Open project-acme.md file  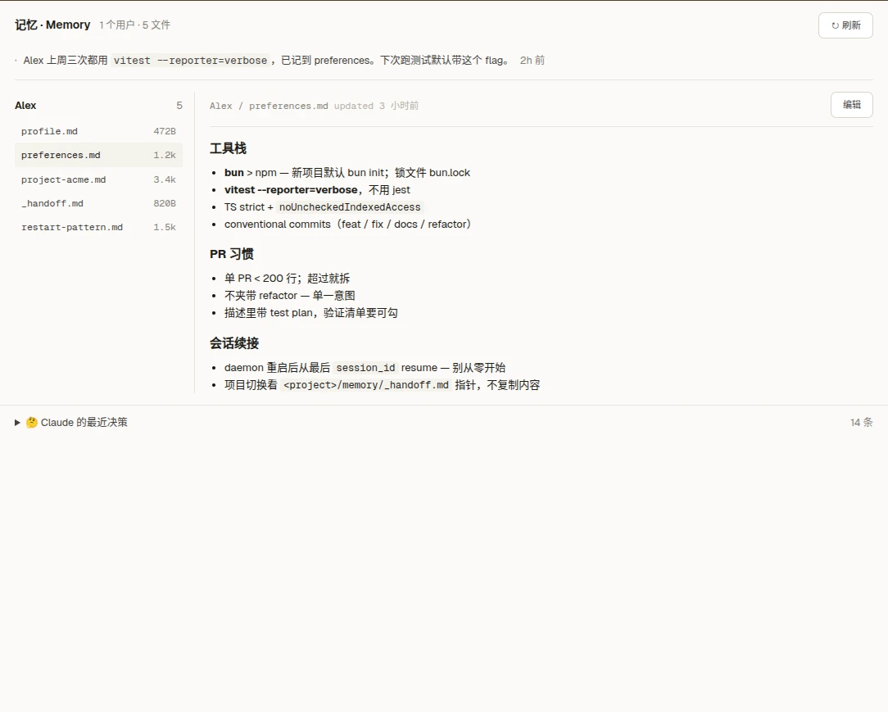coord(98,179)
